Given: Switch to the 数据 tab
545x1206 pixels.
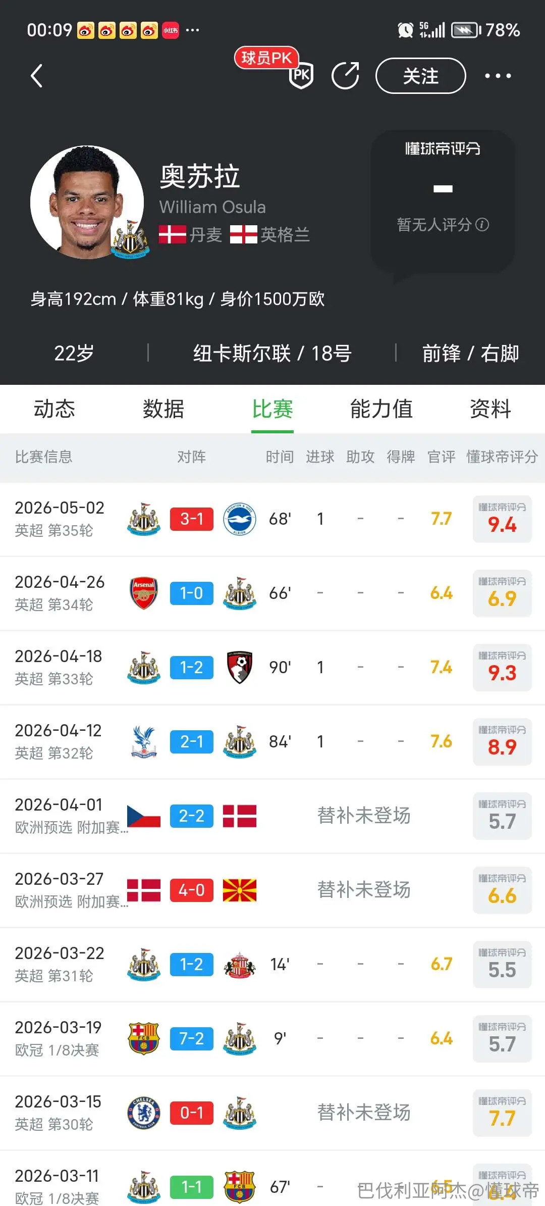Looking at the screenshot, I should click(163, 409).
